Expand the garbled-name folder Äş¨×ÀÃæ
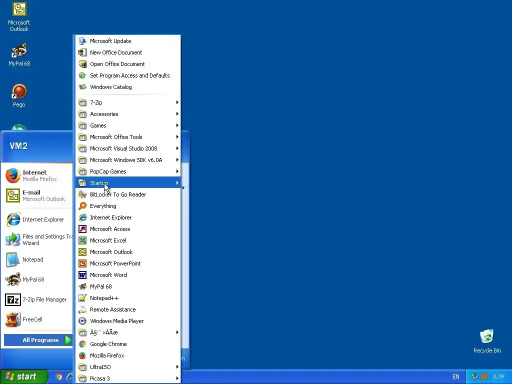 click(x=128, y=332)
